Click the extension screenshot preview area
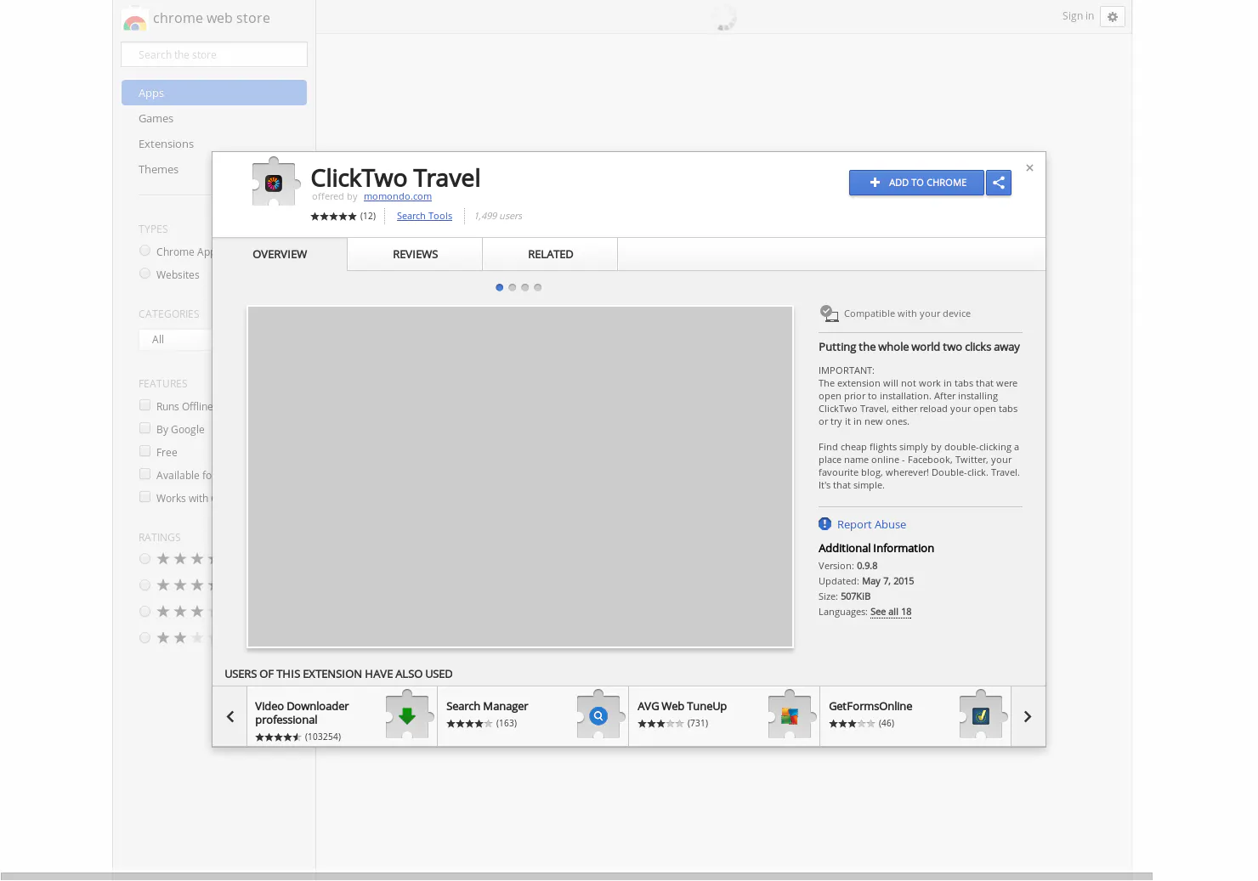1258x881 pixels. pyautogui.click(x=520, y=477)
